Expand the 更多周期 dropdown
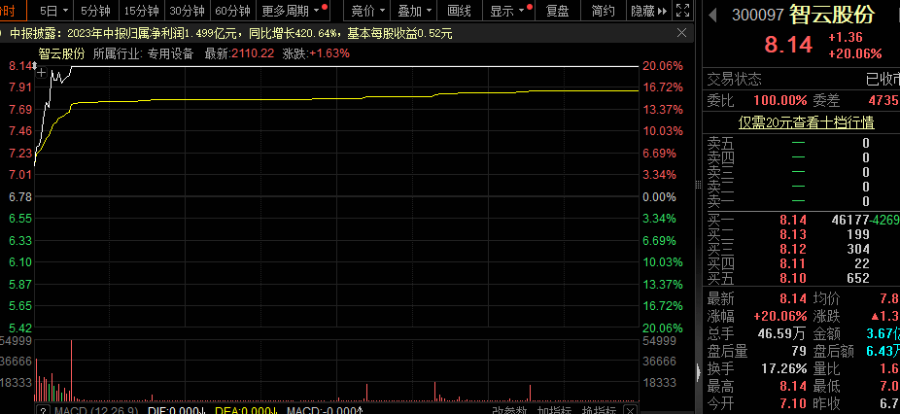This screenshot has width=900, height=414. point(316,12)
